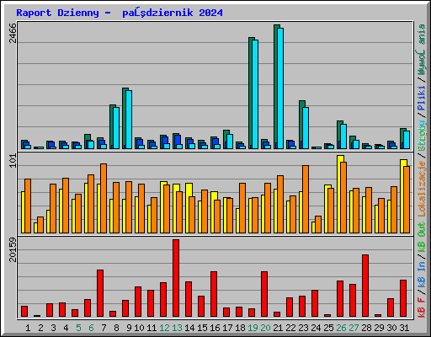
Task: Select the yellow bar on day 26
Action: pos(339,194)
